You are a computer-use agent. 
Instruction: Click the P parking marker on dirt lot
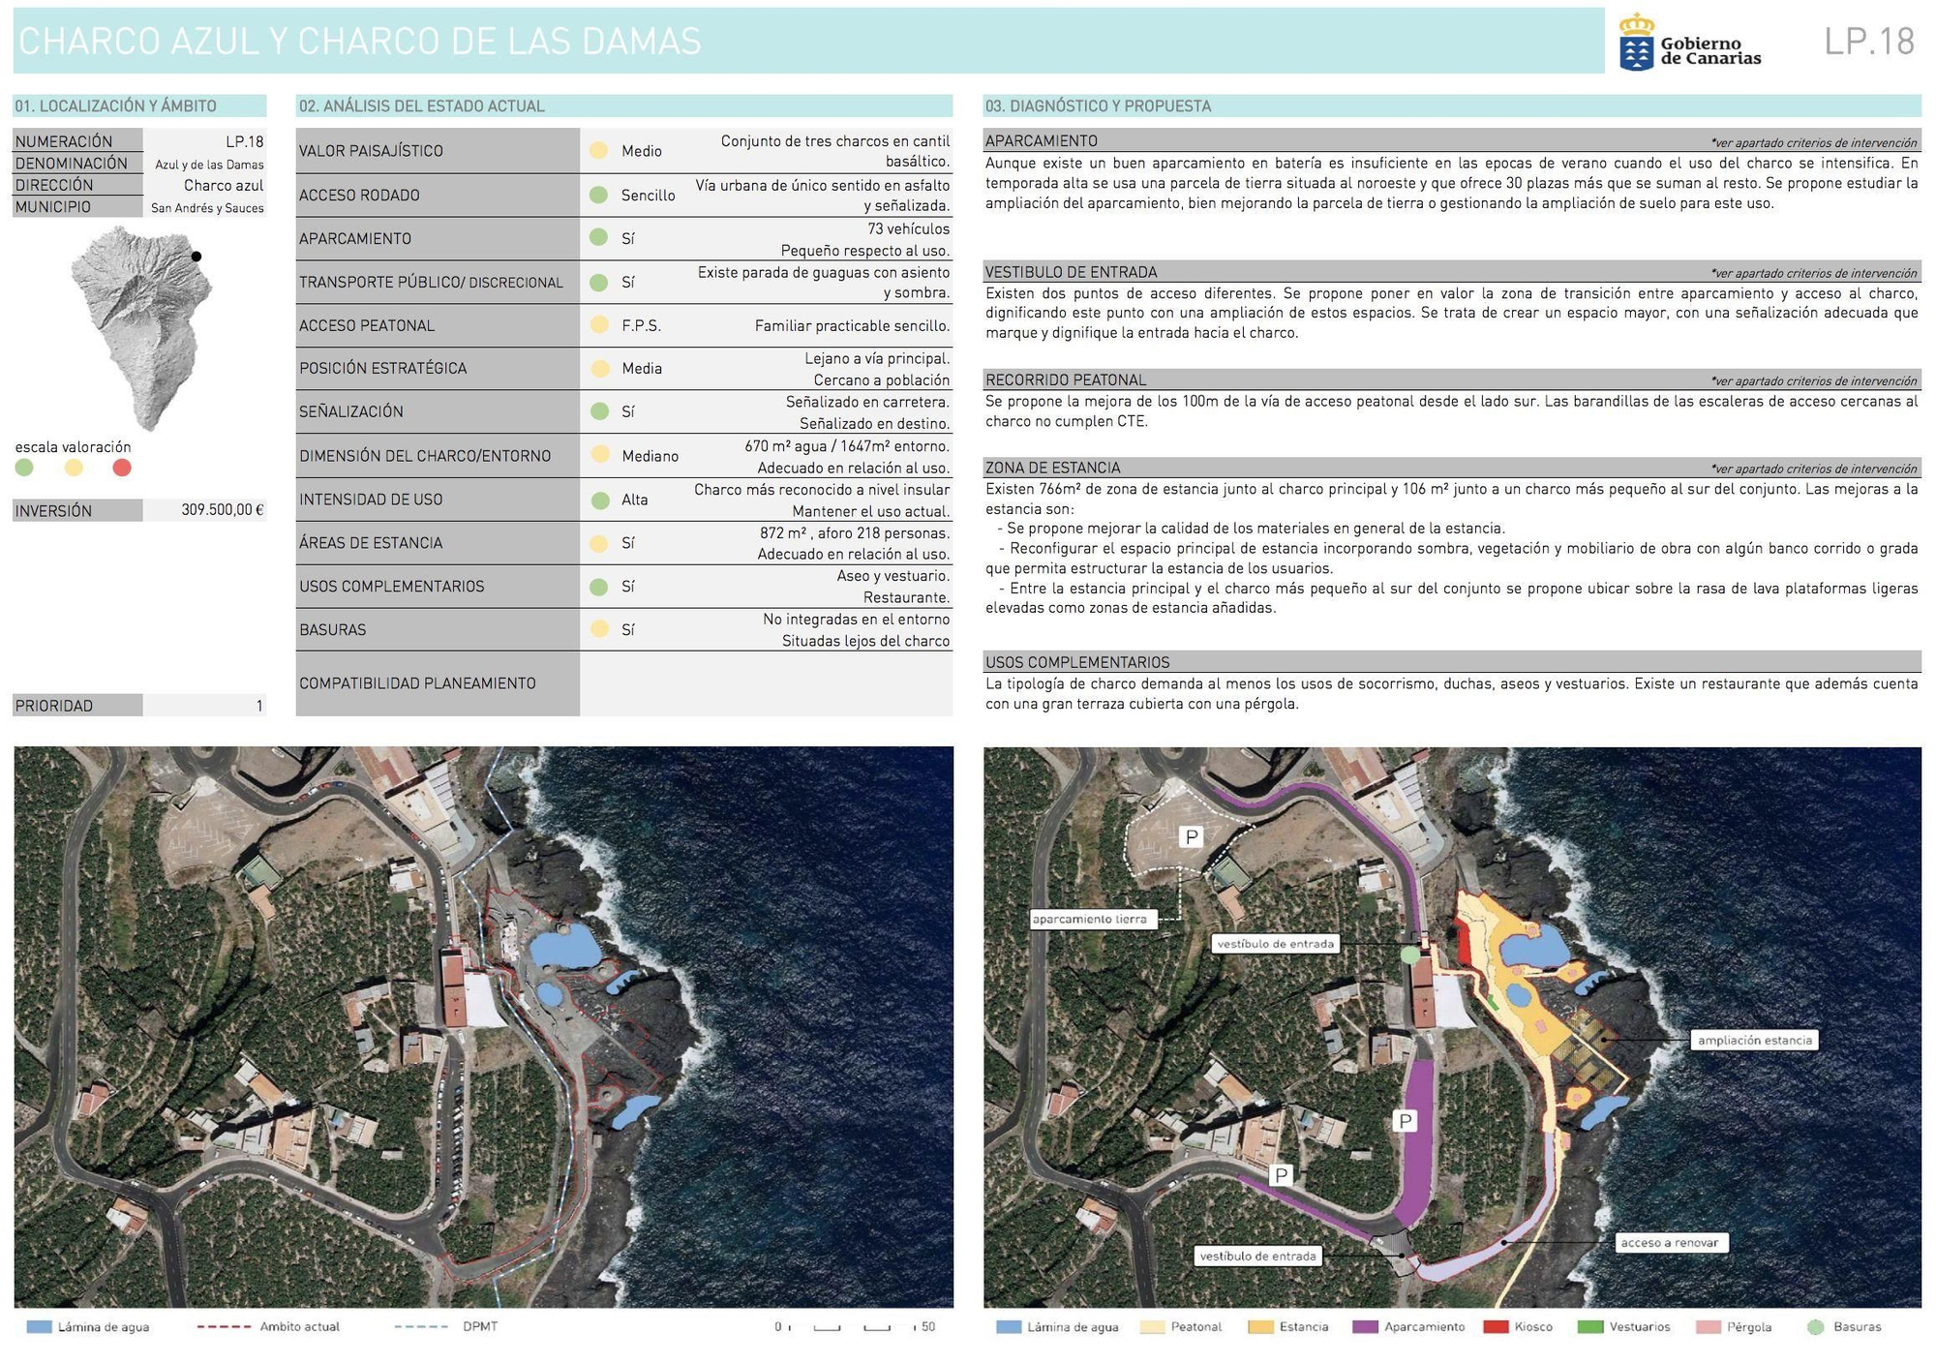point(1192,836)
